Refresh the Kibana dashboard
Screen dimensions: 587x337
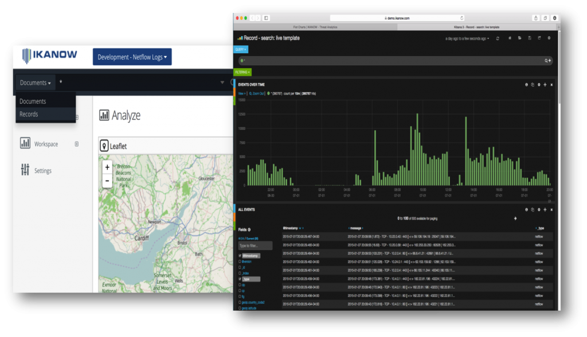pos(498,38)
